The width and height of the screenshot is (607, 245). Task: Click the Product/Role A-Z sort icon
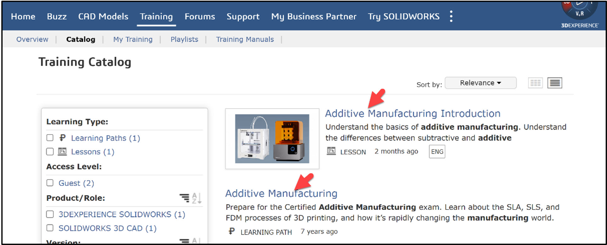coord(197,198)
